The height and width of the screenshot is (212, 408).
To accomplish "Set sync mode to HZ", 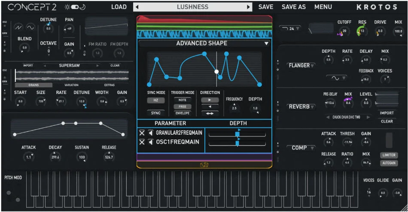I will coord(155,100).
